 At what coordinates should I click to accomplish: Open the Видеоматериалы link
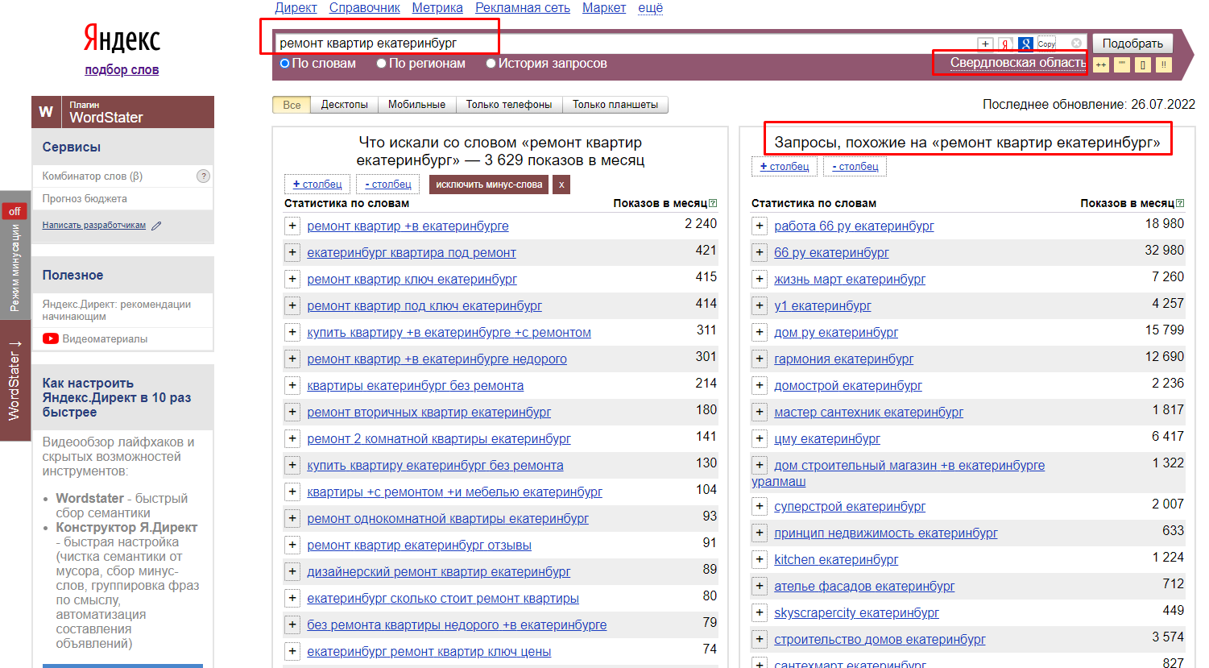105,339
